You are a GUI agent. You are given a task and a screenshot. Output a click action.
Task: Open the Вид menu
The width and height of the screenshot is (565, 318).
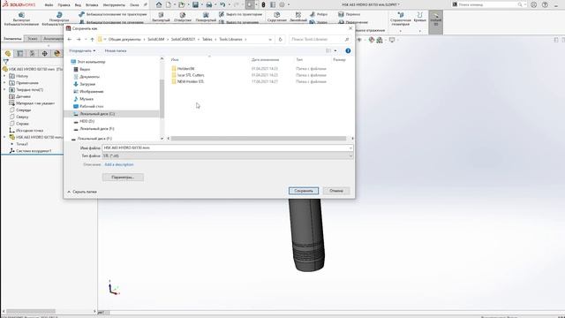coord(78,5)
